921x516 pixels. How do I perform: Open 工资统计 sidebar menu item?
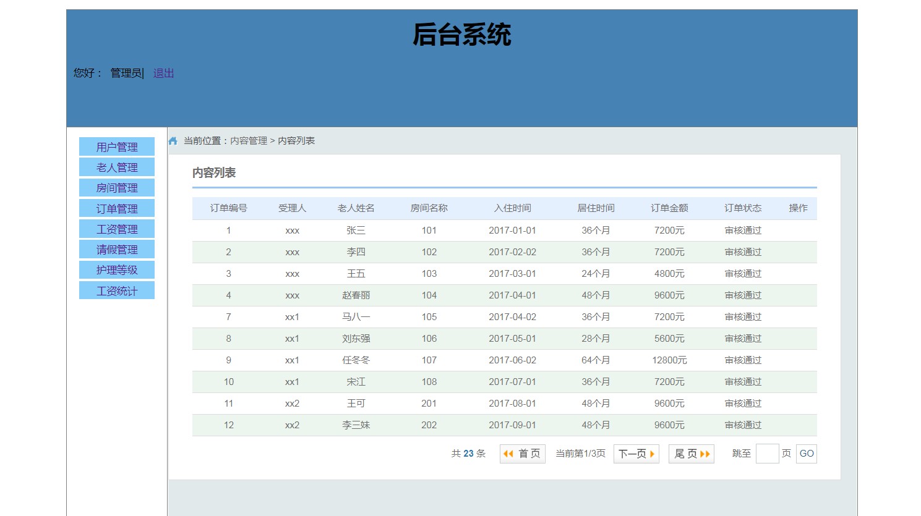[x=117, y=291]
